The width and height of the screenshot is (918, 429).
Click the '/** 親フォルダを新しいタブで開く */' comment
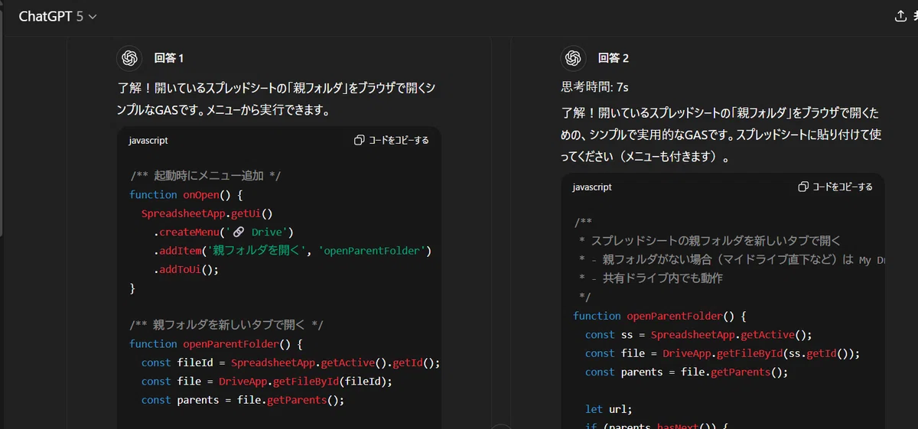(226, 325)
